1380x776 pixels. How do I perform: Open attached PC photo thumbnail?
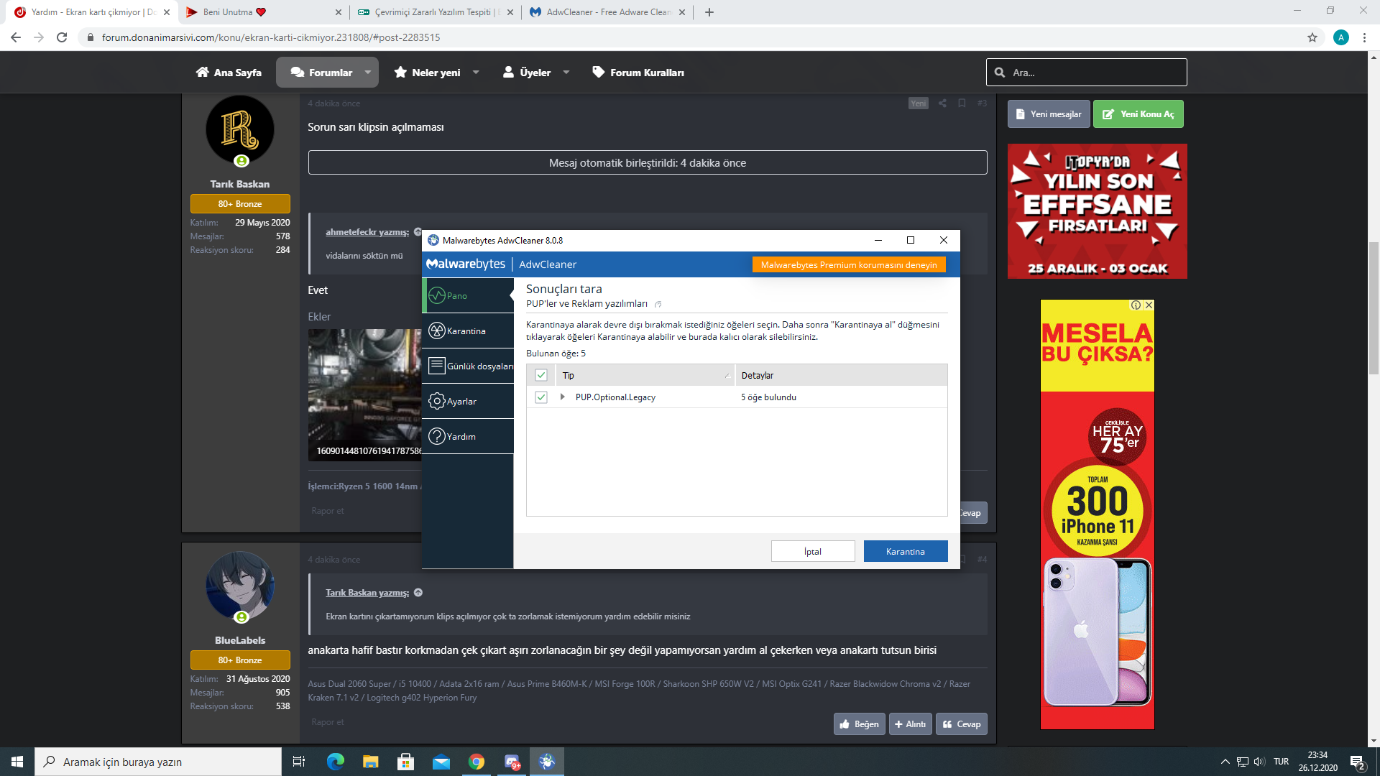(365, 394)
